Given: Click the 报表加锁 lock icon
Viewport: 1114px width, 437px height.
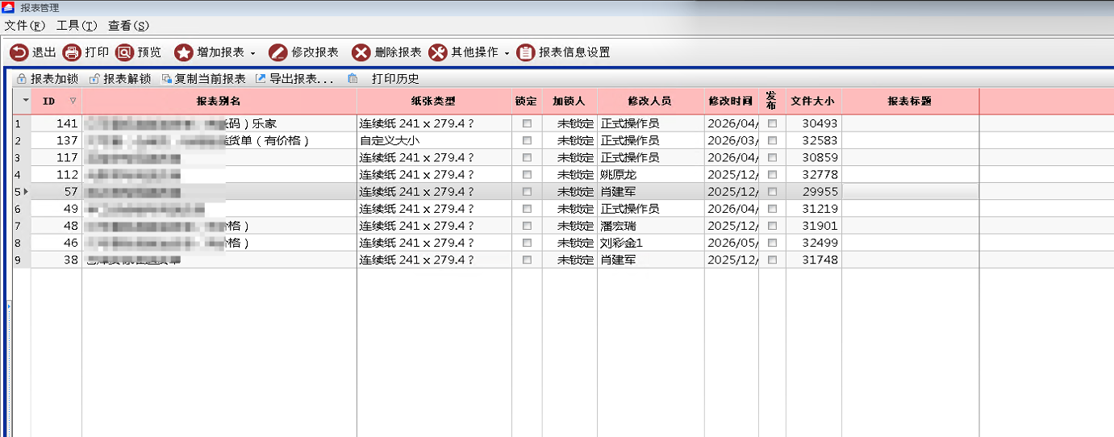Looking at the screenshot, I should pyautogui.click(x=22, y=79).
